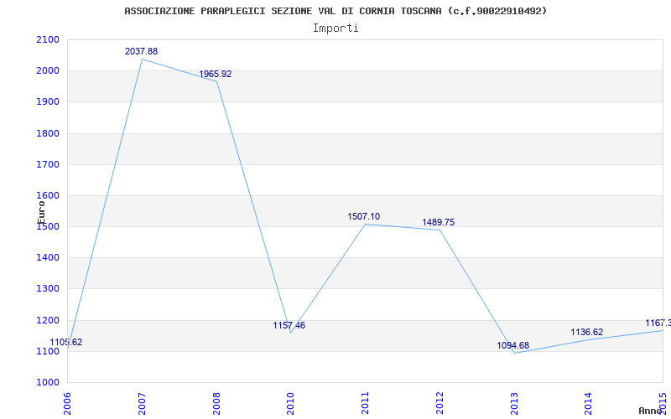Screen dimensions: 671x419
Task: Click y-axis value 1100
Action: (x=46, y=351)
